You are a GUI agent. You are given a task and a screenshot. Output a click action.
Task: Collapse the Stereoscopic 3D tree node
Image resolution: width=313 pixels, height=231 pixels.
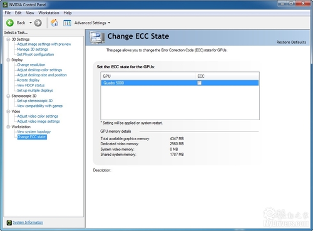point(8,96)
